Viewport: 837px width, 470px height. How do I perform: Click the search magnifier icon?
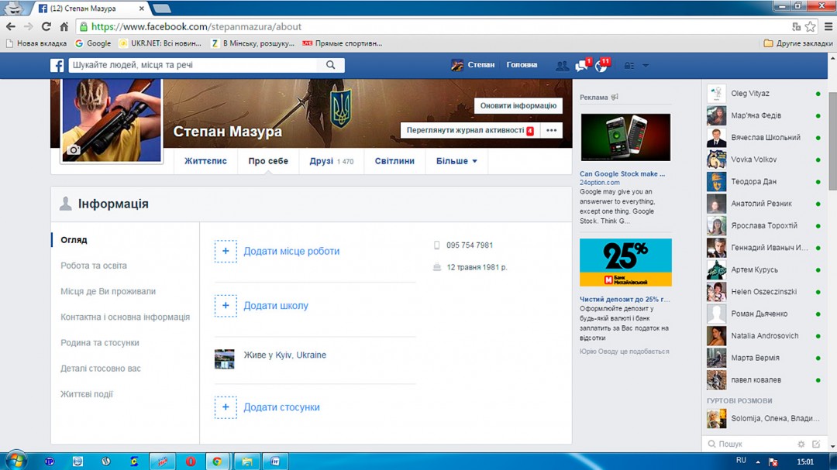[331, 66]
